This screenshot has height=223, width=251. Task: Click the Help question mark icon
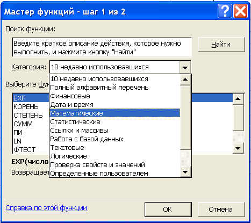pos(225,11)
